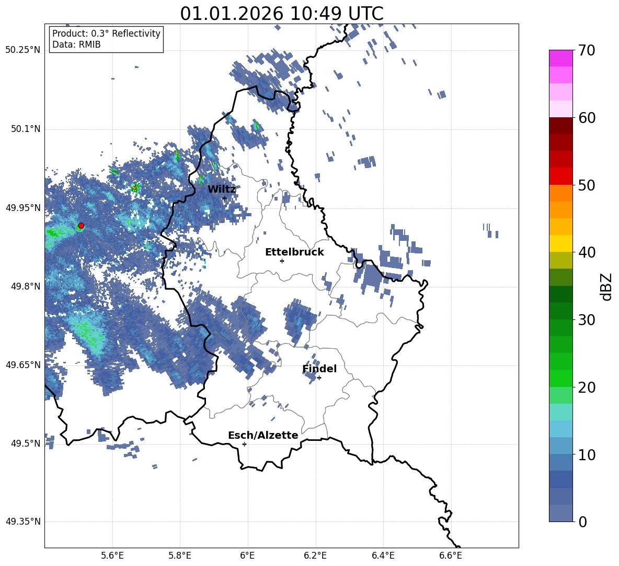Click the 6°E longitude label

point(247,556)
